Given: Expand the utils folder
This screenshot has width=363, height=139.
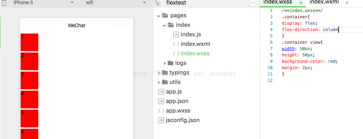Looking at the screenshot, I should tap(159, 82).
